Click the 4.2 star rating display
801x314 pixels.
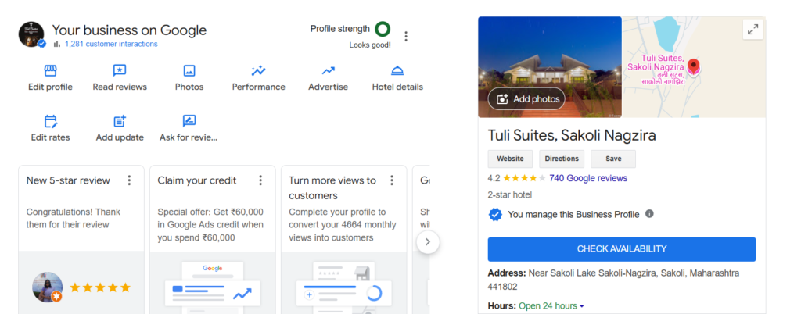point(517,178)
